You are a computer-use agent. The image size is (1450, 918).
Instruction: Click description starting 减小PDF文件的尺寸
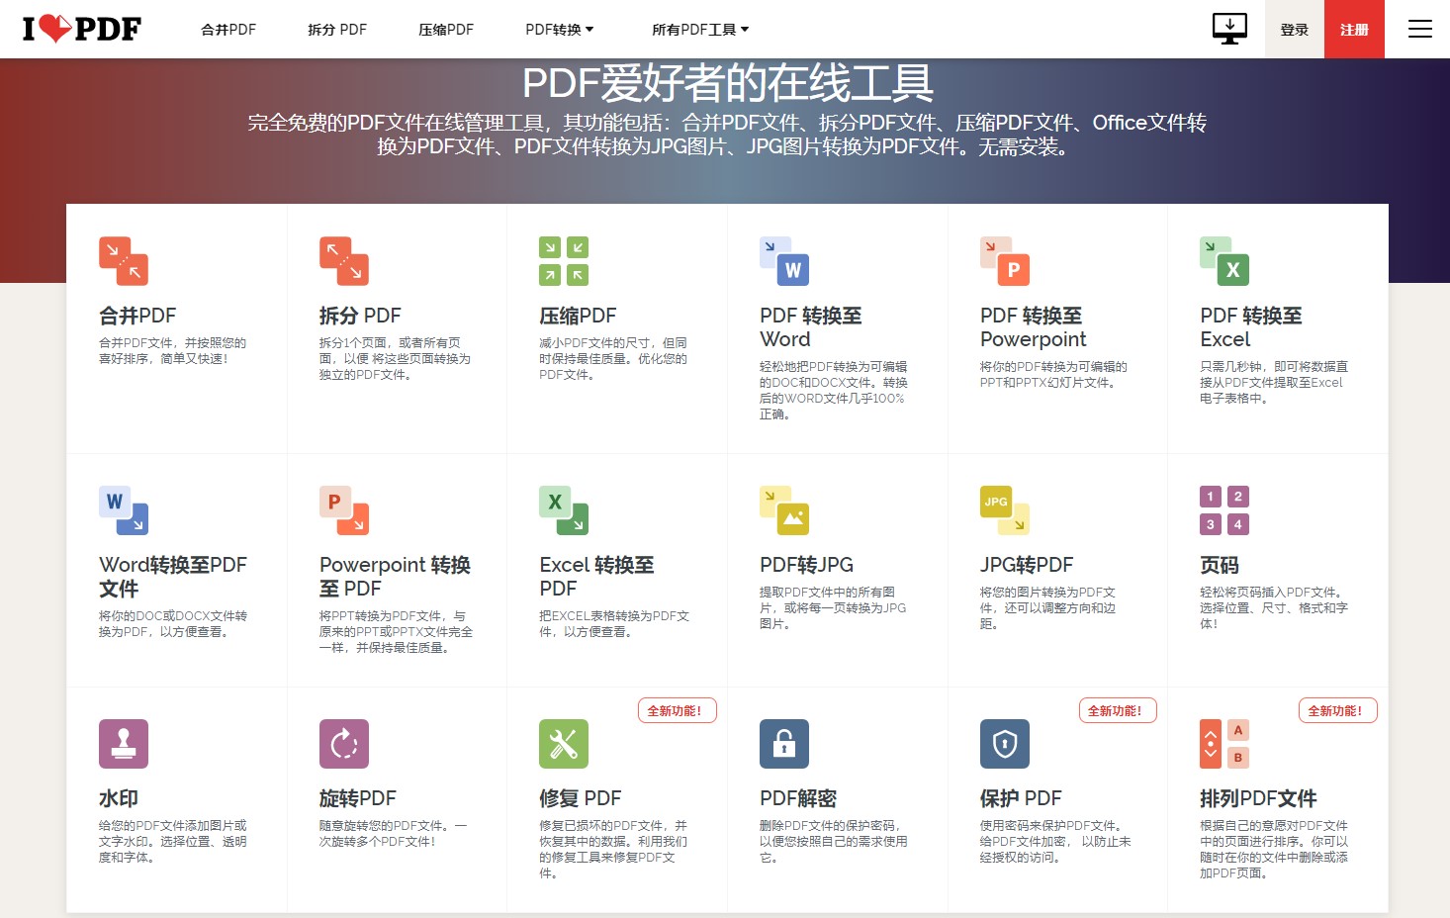pyautogui.click(x=613, y=358)
